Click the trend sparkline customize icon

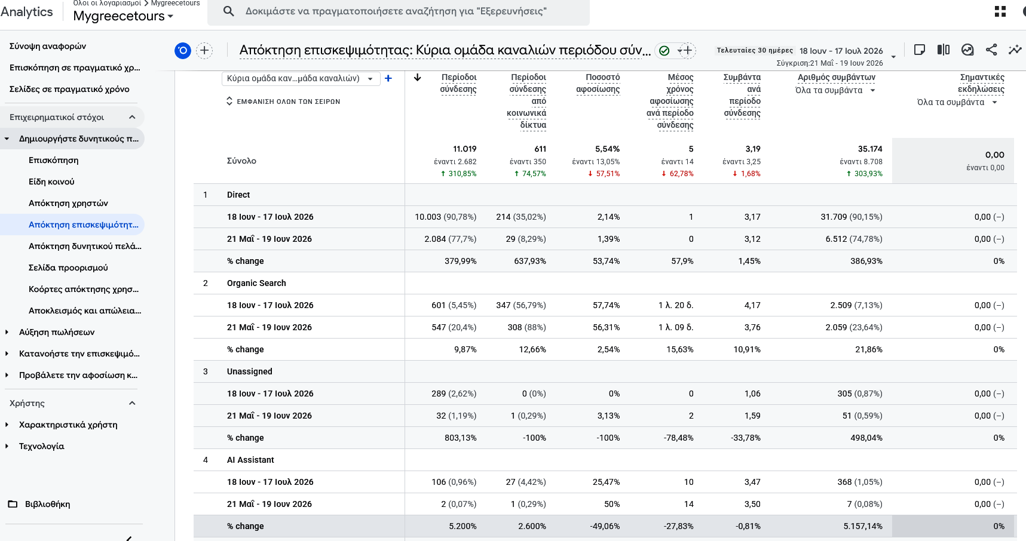(1015, 50)
